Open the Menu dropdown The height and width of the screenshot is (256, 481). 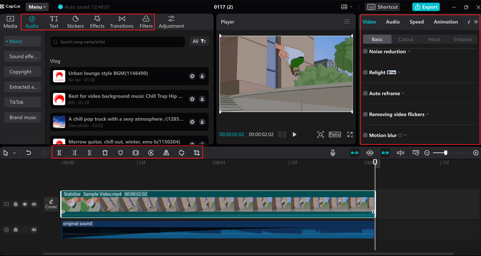click(x=38, y=7)
